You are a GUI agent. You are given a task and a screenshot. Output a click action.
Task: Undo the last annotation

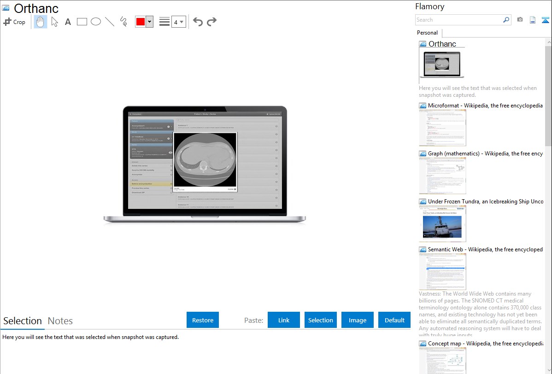pos(198,22)
